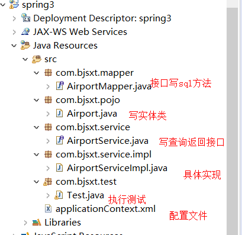This screenshot has height=235, width=242.
Task: Open AirportServiceImpl.java file name
Action: click(117, 168)
